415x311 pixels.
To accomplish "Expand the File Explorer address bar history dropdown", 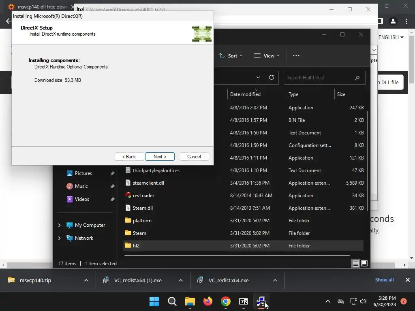I will click(258, 77).
